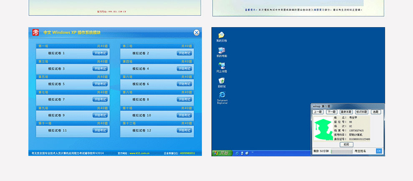
Task: Go to next question with 下一题
Action: pos(332,112)
